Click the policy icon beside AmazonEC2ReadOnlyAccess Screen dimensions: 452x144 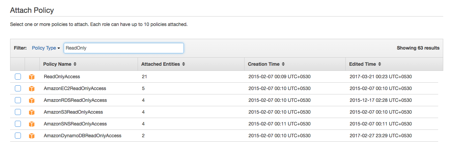32,89
